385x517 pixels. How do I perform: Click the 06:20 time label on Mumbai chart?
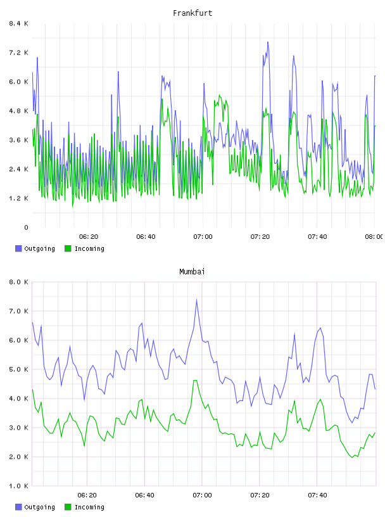87,495
